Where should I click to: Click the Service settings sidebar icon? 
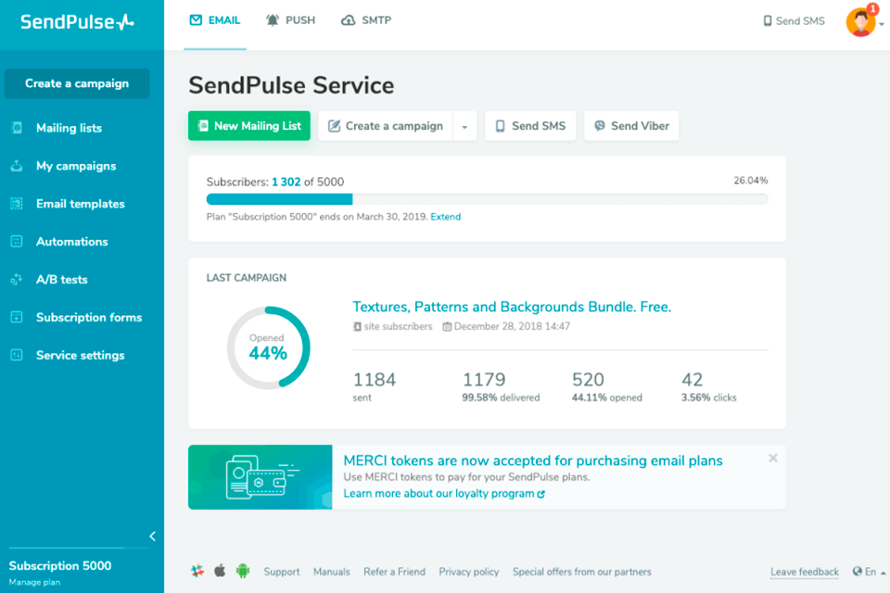coord(17,355)
